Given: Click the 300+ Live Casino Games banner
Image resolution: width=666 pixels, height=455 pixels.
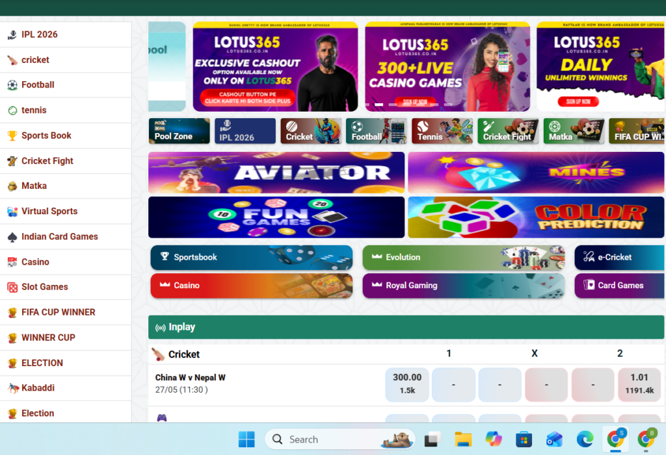Looking at the screenshot, I should 447,67.
